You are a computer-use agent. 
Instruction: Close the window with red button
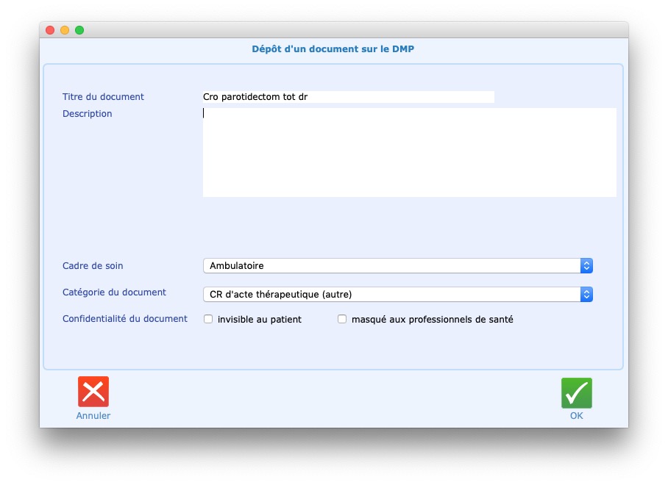pyautogui.click(x=50, y=30)
